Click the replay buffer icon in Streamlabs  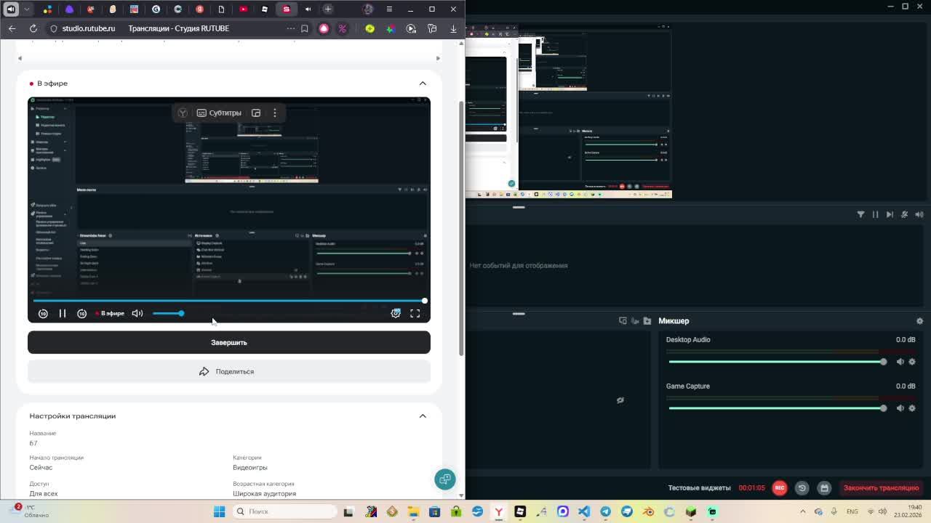802,487
